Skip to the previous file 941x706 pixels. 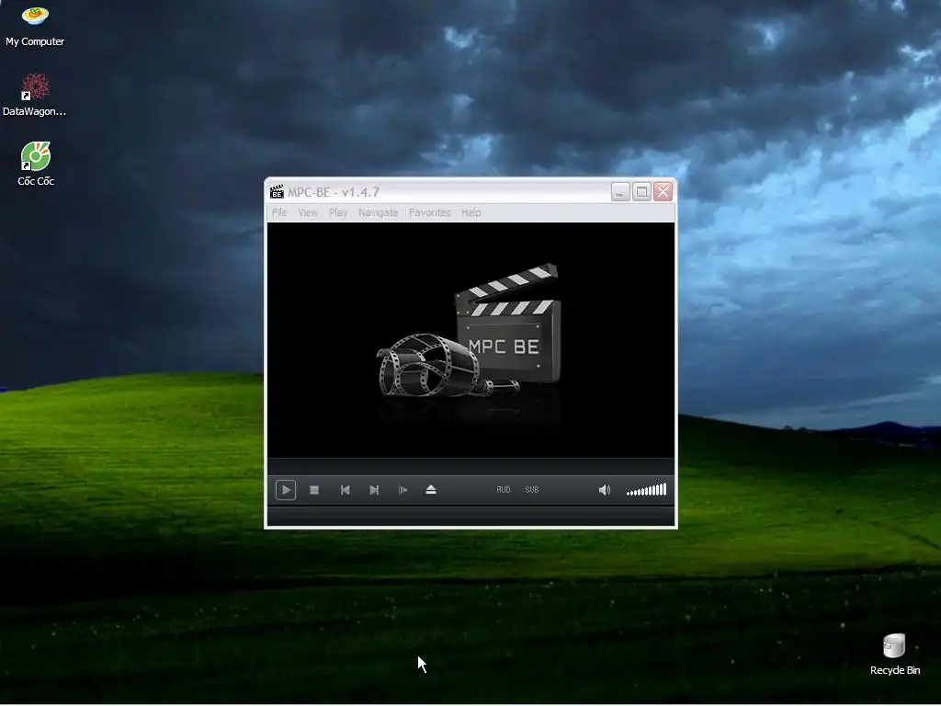coord(346,490)
